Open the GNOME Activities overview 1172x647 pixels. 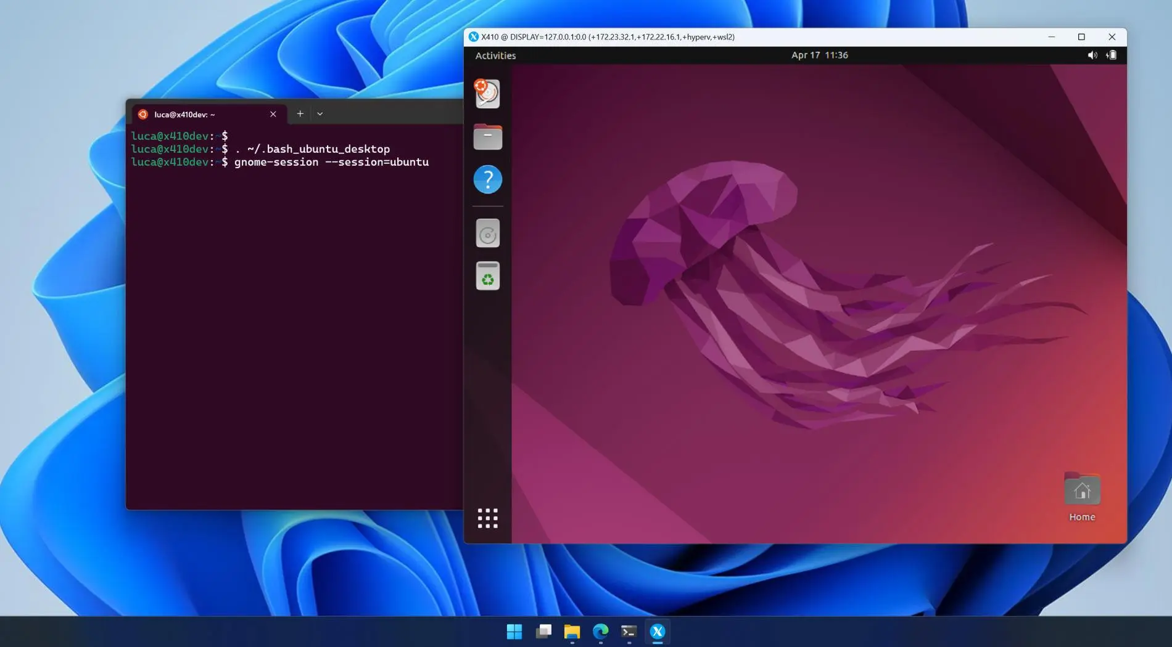click(x=495, y=55)
